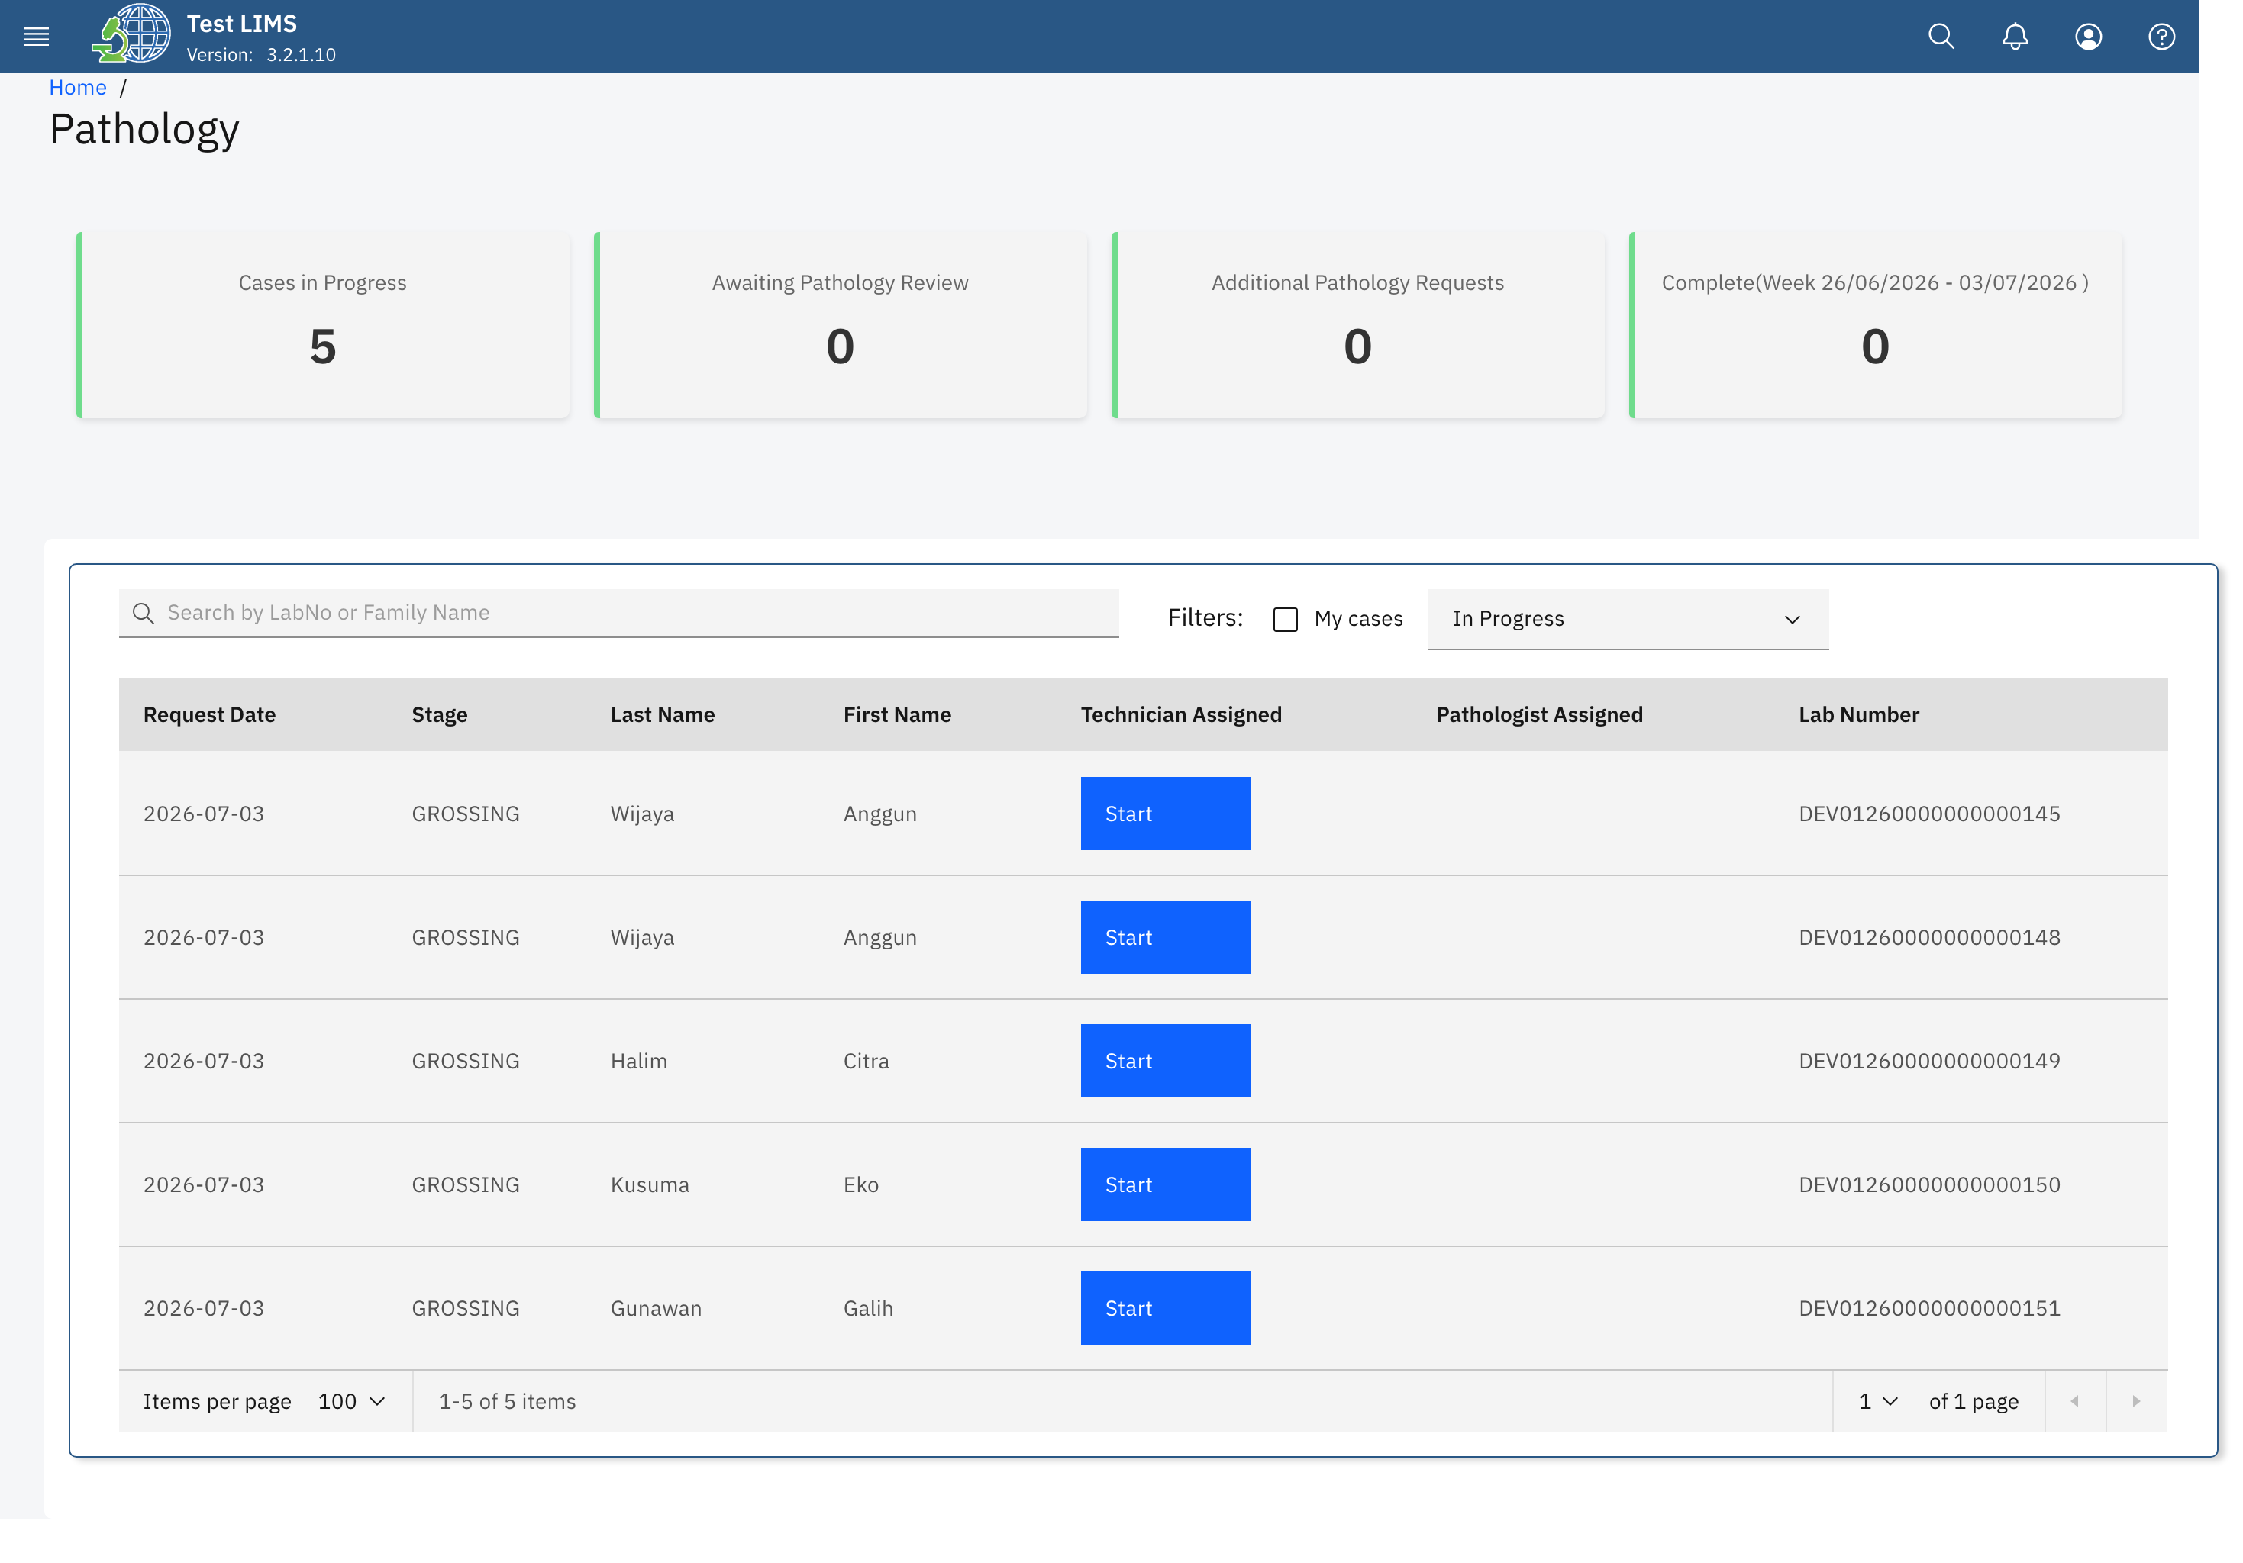
Task: Click lab number DEV01260000000000149
Action: [x=1929, y=1061]
